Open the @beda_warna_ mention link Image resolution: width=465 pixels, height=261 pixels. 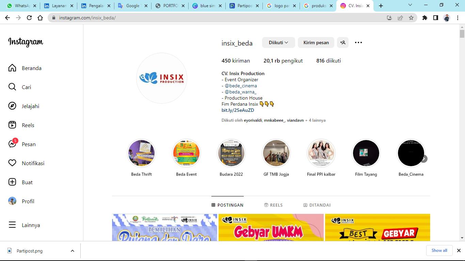coord(240,92)
